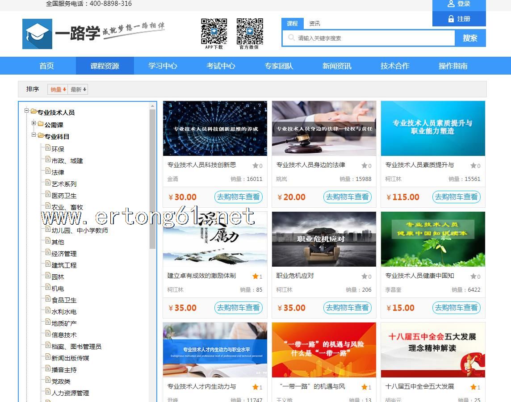Screen dimensions: 511x402
Task: Click the star icon for 建立卓有成效的激励体制
Action: coord(255,276)
